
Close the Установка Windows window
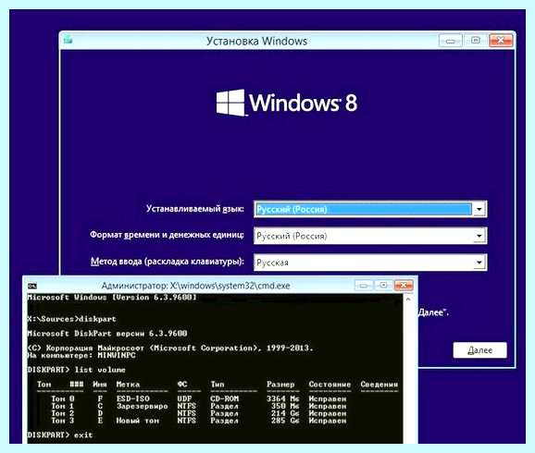click(x=501, y=41)
